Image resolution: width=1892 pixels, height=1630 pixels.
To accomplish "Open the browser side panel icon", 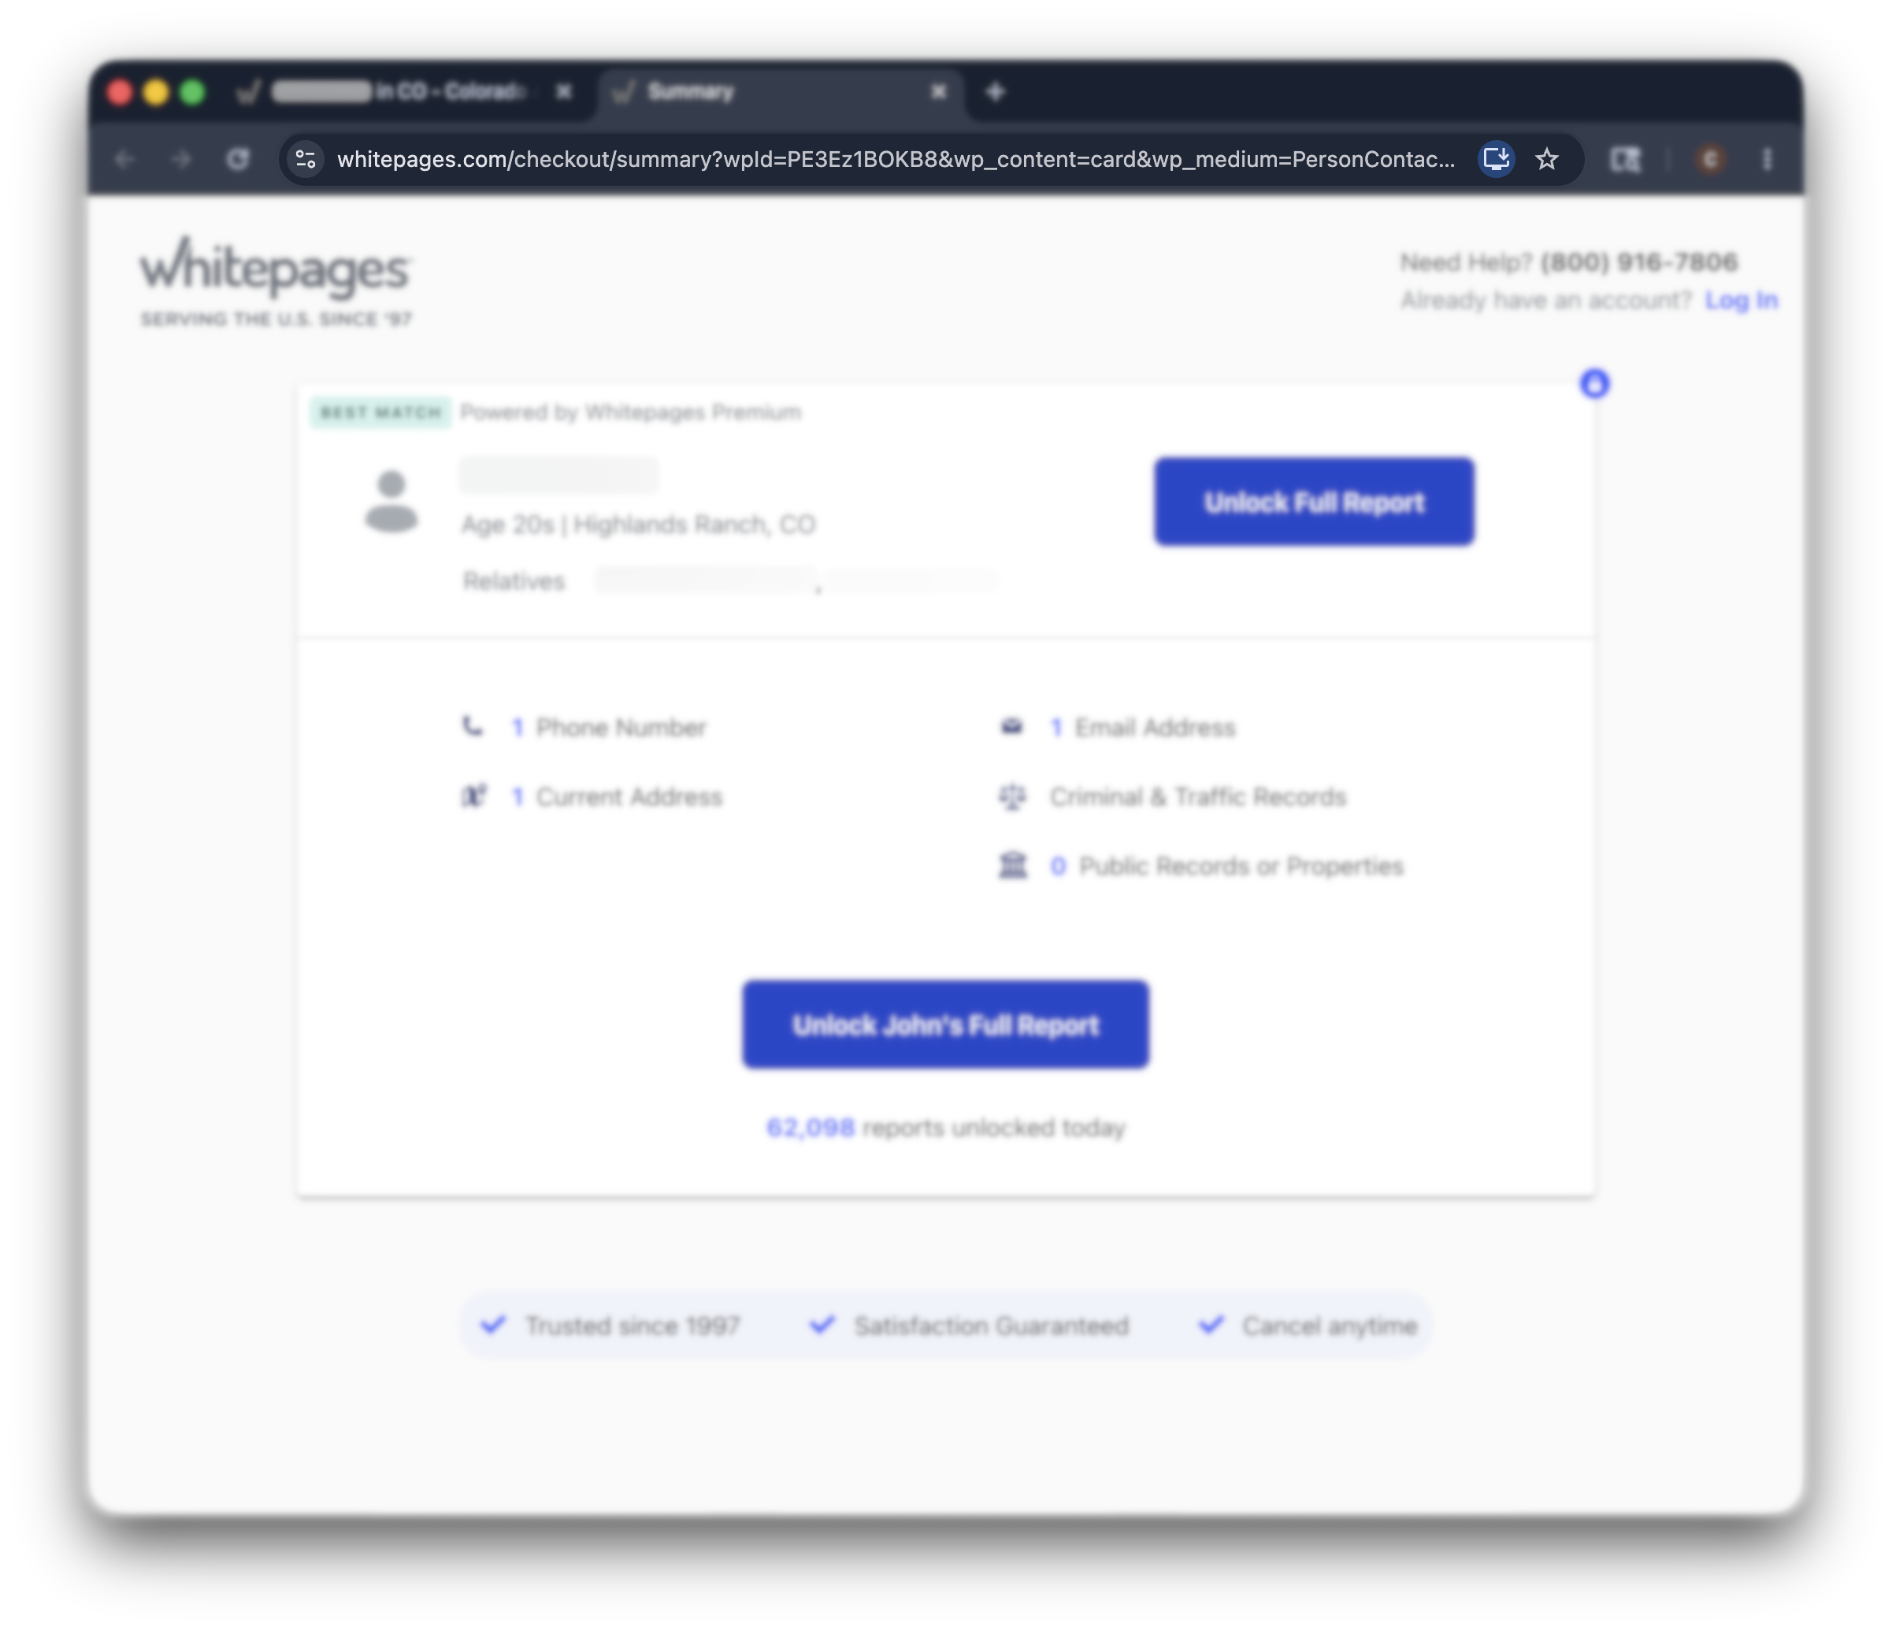I will click(x=1624, y=160).
